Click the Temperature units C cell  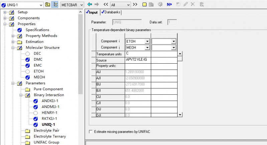click(x=138, y=54)
